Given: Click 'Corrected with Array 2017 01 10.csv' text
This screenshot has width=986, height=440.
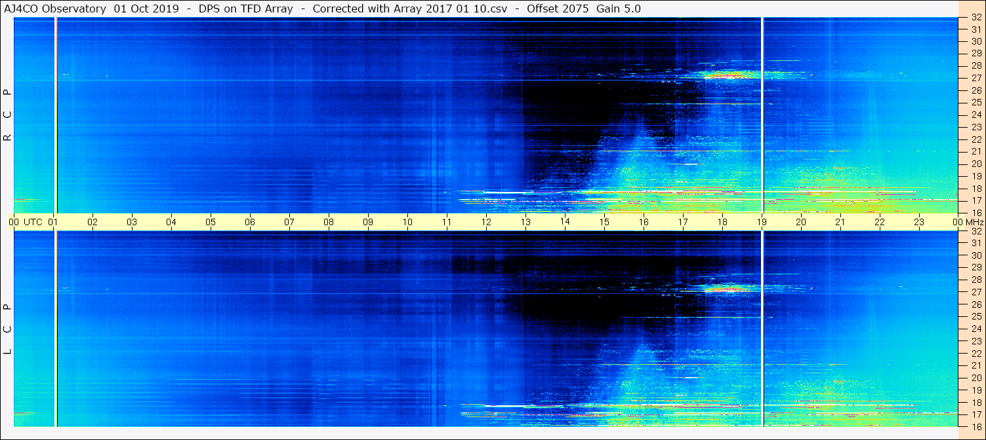Looking at the screenshot, I should click(x=411, y=9).
